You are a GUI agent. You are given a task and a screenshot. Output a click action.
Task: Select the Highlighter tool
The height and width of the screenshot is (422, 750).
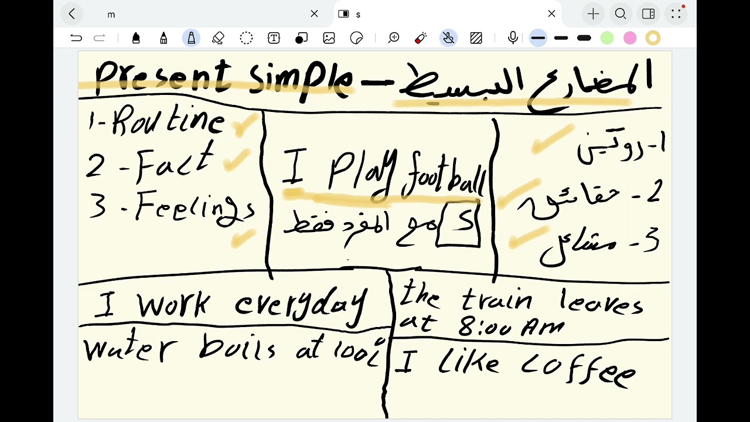(191, 38)
